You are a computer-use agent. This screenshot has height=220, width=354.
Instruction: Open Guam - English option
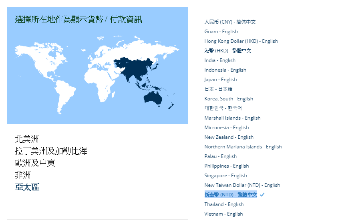[221, 32]
